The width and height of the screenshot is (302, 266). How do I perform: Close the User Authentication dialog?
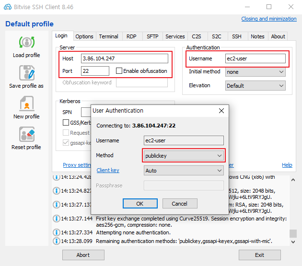[221, 111]
